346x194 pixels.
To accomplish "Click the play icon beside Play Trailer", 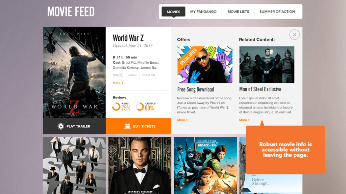I will tap(61, 126).
